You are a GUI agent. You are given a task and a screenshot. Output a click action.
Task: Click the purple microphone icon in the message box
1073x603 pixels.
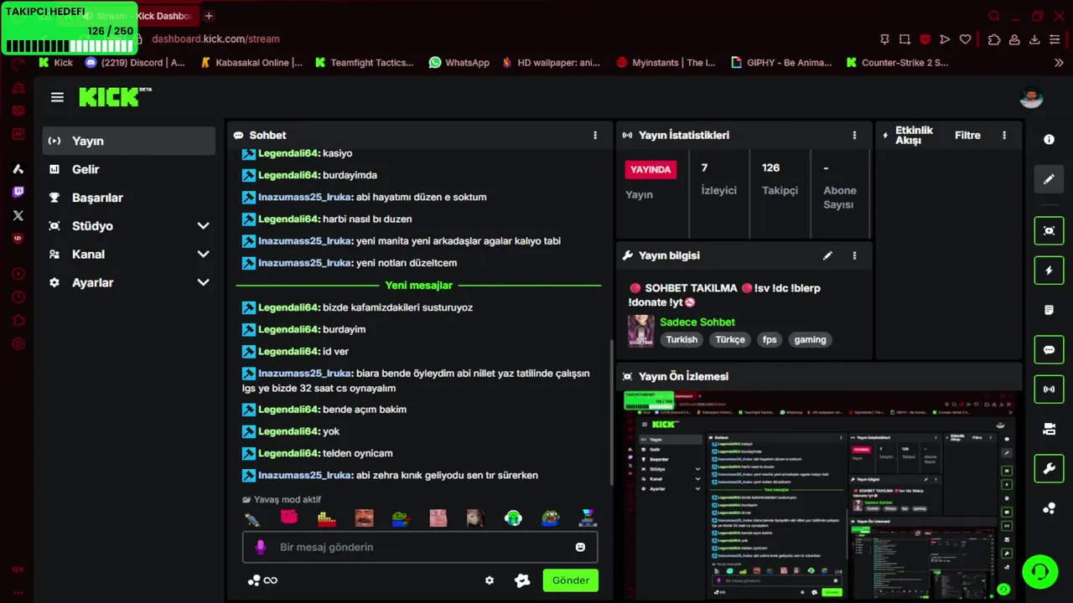point(261,547)
